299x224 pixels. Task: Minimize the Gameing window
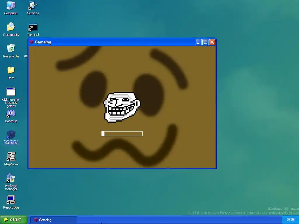pos(199,42)
